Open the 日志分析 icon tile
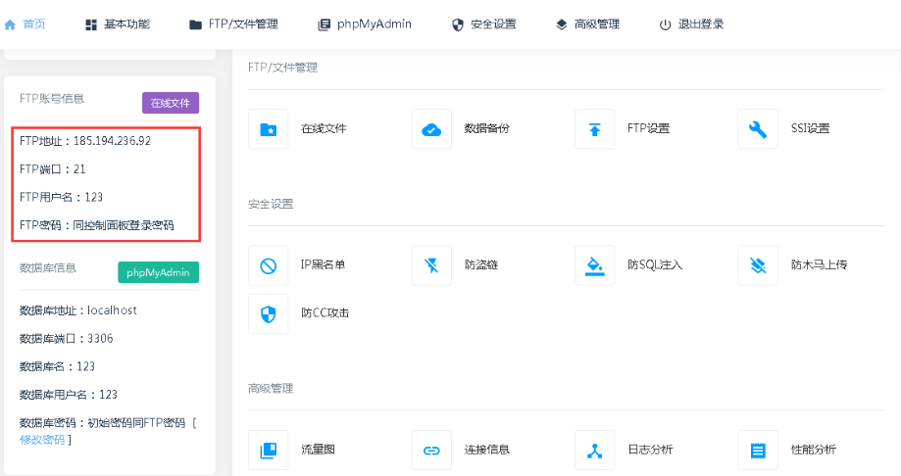This screenshot has height=476, width=901. pos(595,451)
